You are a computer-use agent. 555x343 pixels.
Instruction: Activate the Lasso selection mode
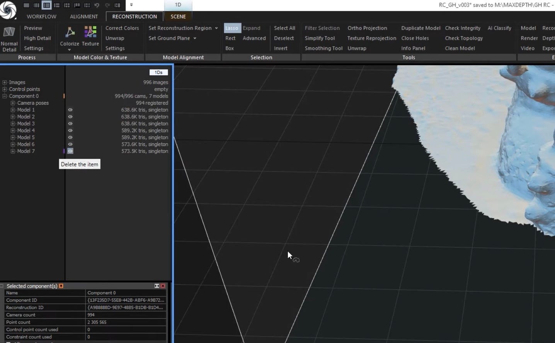point(232,28)
